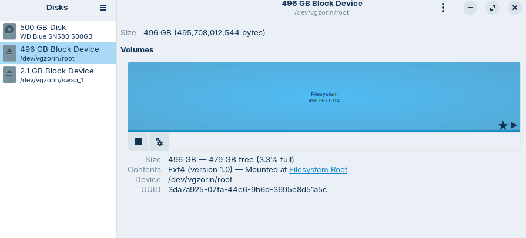Click the play triangle icon on the volume
Viewport: 526px width, 238px height.
pos(514,125)
